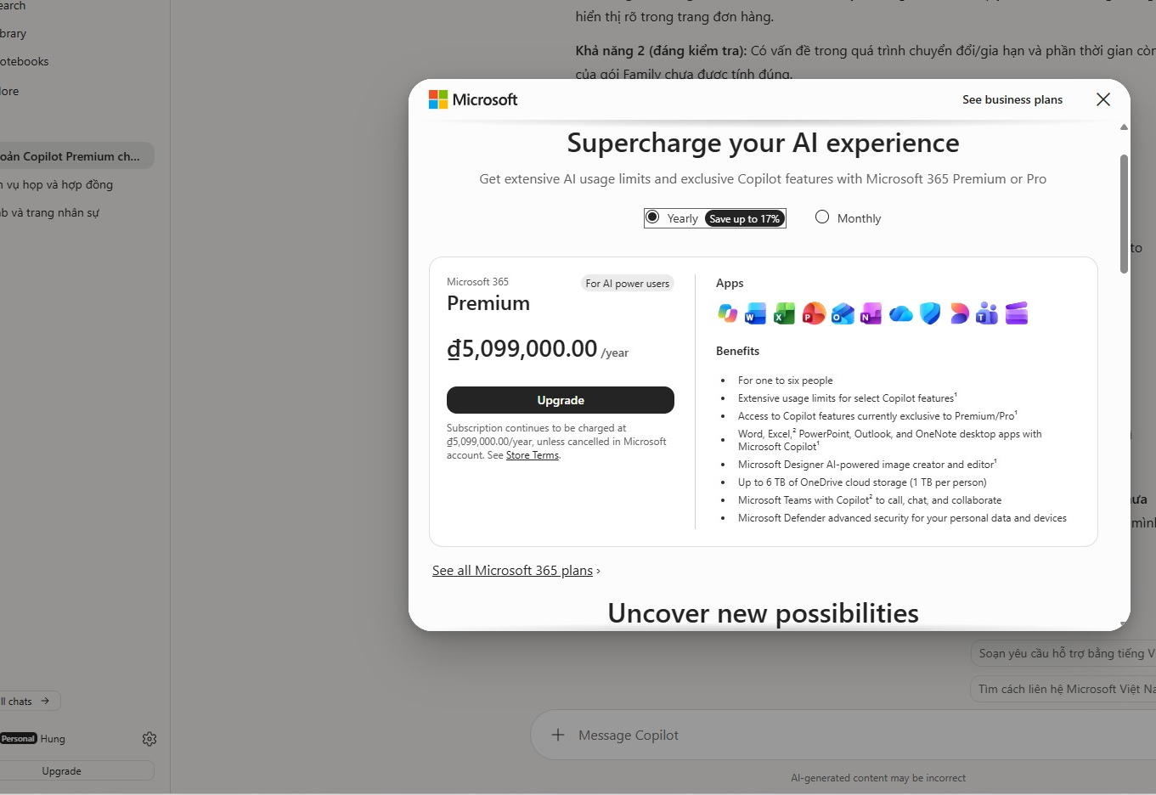
Task: Choose the 'Tìm cách liên hệ Microsoft' suggestion
Action: (x=1063, y=689)
